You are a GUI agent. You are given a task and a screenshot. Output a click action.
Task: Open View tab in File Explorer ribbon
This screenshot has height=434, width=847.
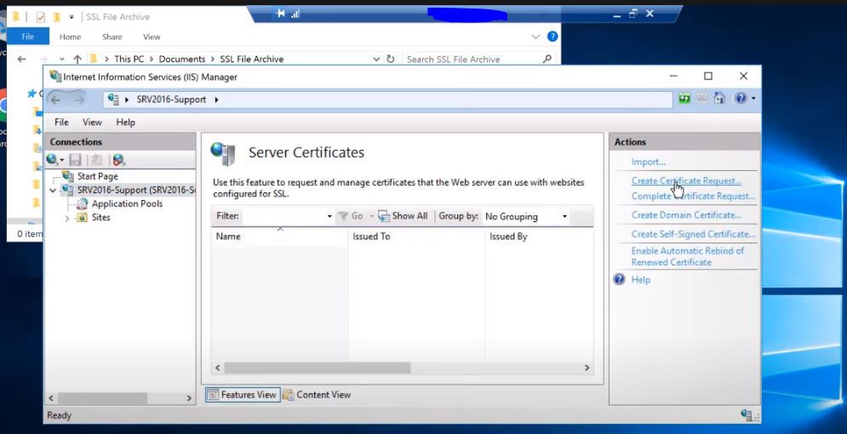[152, 37]
